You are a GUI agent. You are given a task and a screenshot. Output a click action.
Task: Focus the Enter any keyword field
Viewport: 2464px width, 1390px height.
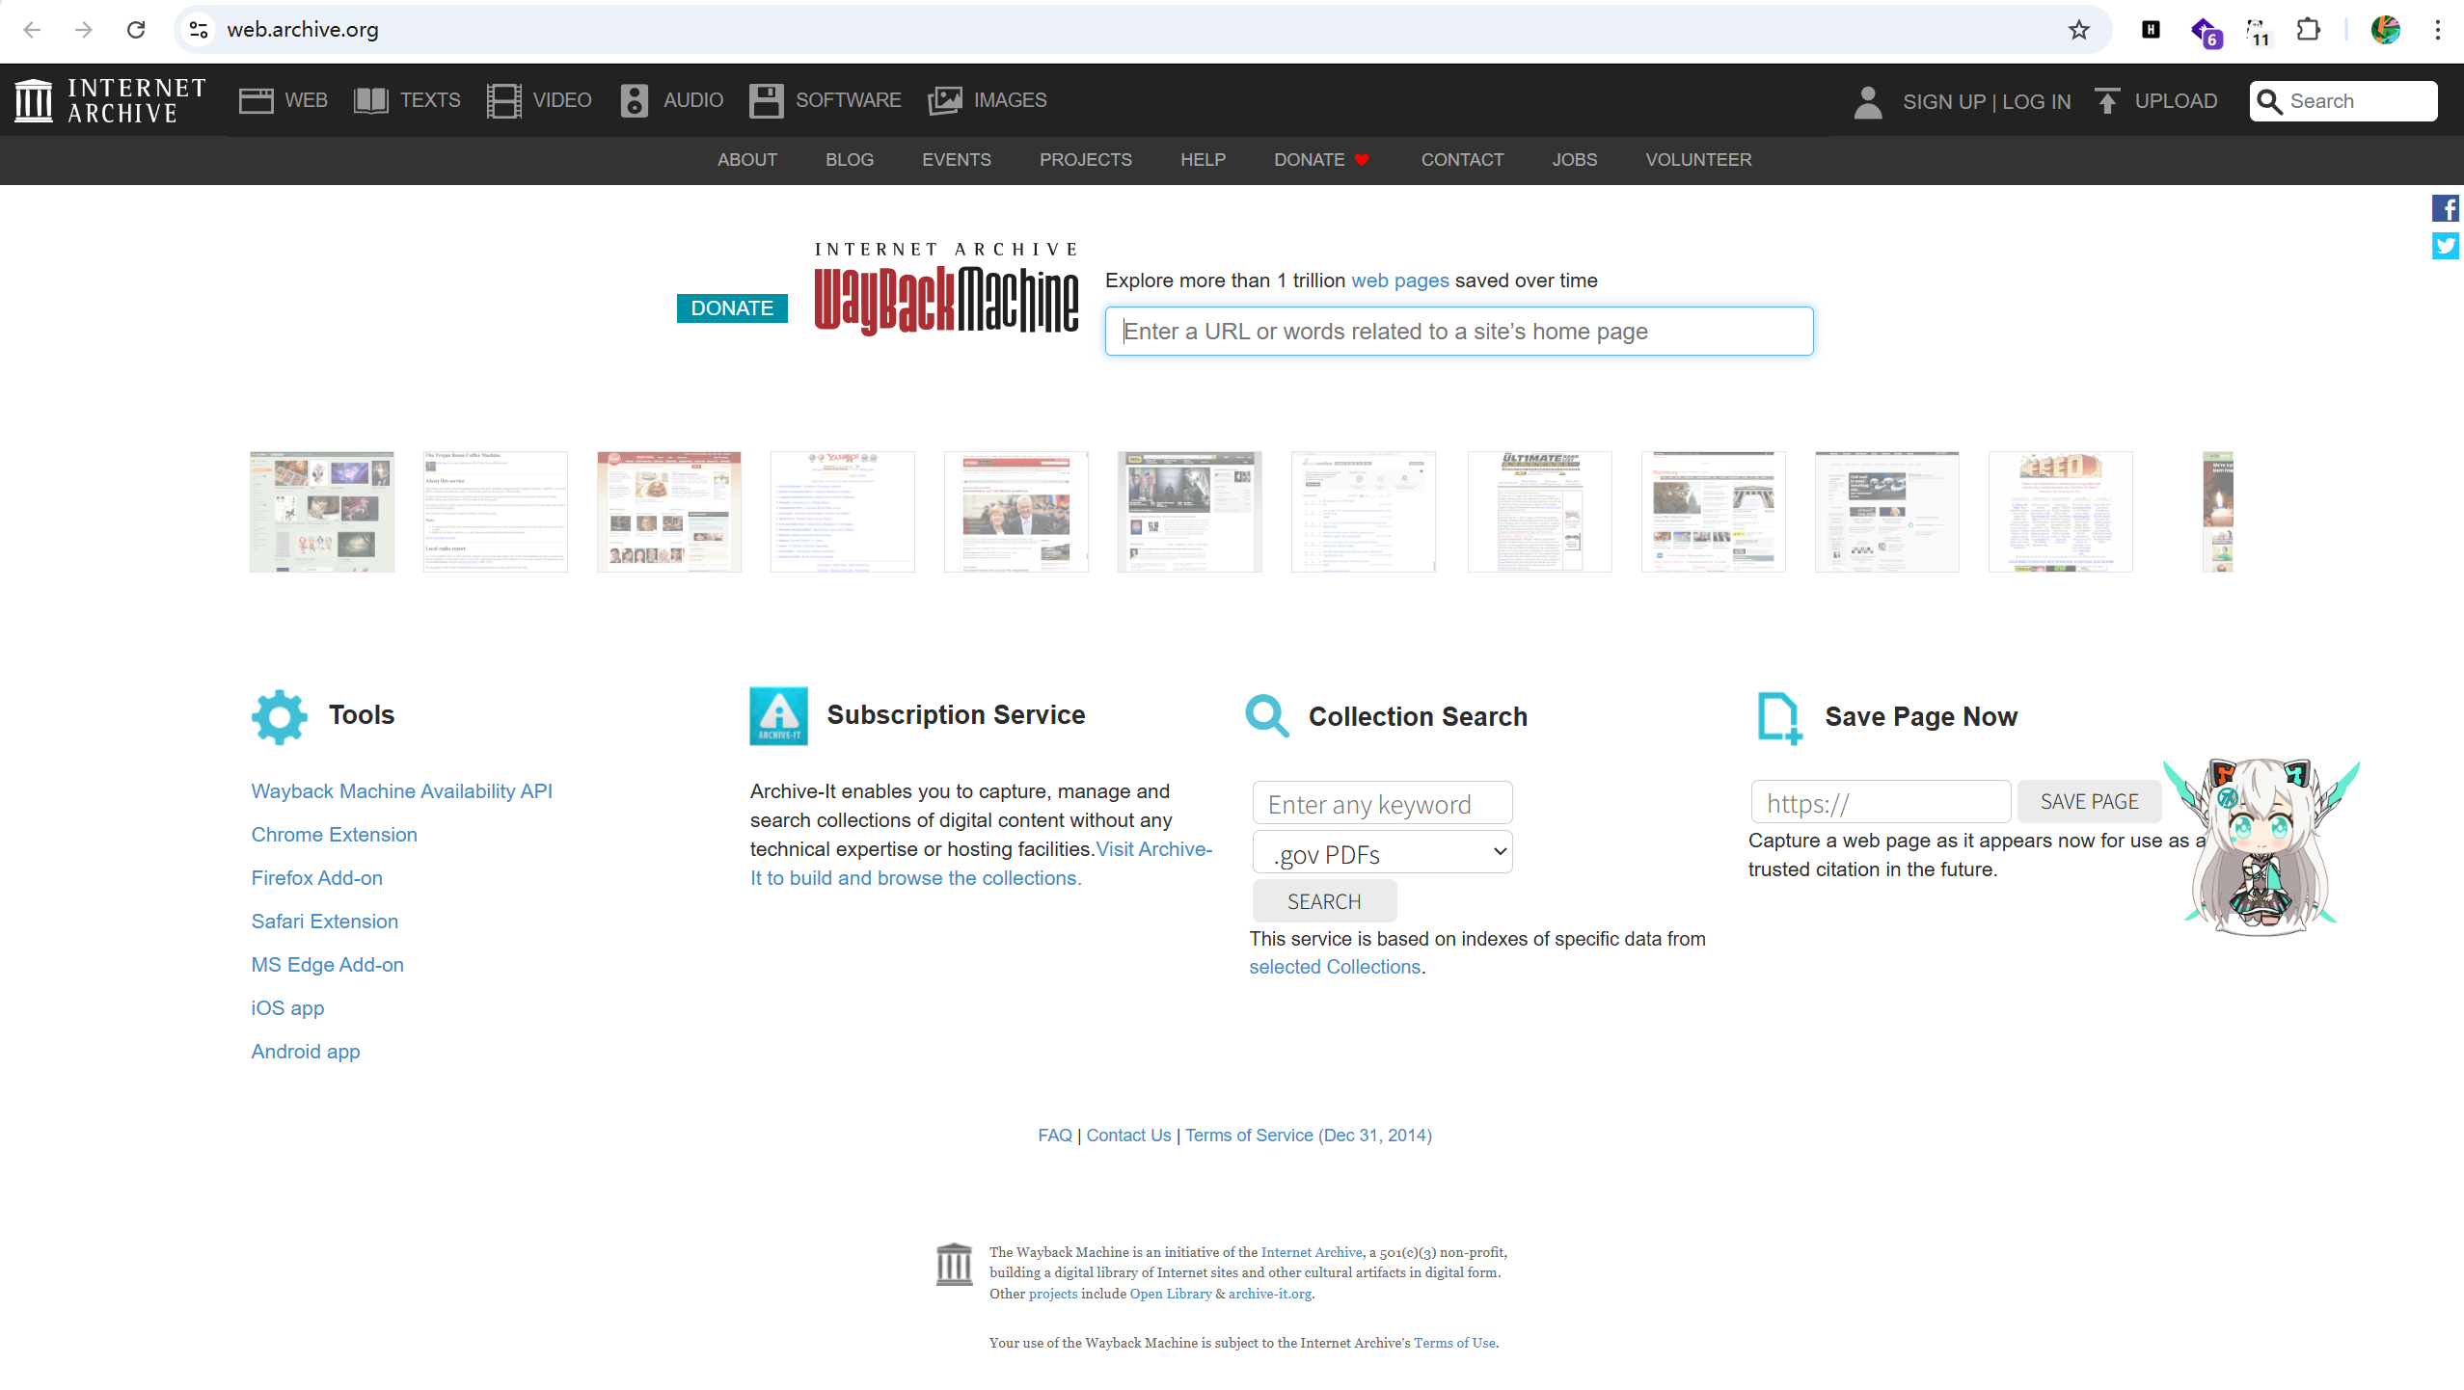pyautogui.click(x=1382, y=803)
